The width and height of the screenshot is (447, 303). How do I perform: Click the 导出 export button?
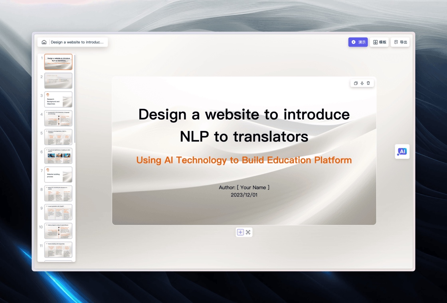[x=400, y=42]
